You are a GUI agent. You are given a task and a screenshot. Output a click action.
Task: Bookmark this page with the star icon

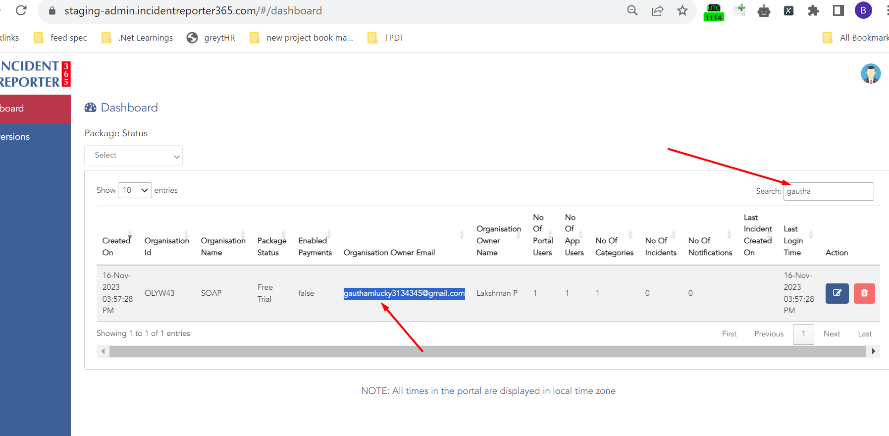682,10
